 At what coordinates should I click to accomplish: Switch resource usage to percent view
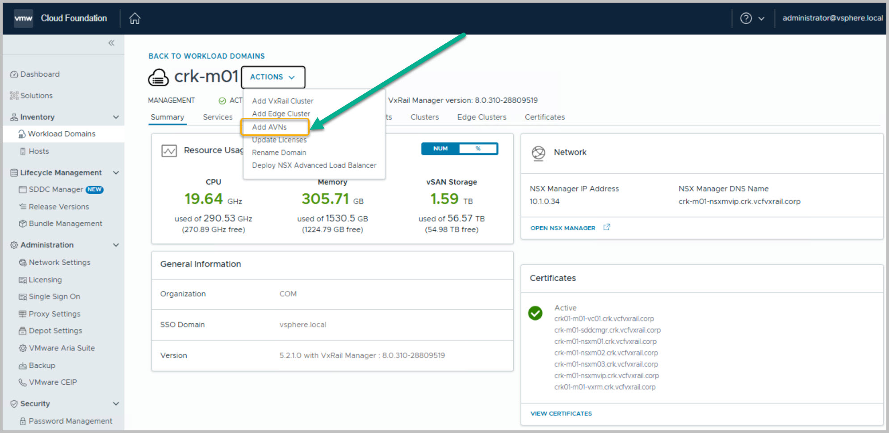point(478,149)
